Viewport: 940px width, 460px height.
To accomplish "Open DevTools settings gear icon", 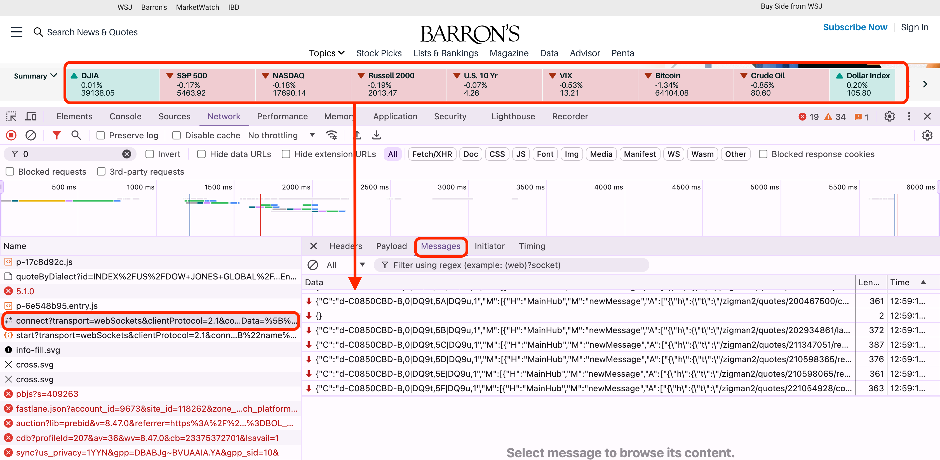I will [889, 117].
